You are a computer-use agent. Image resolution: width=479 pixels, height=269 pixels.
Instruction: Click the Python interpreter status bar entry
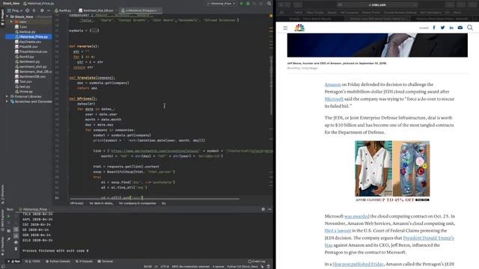tap(242, 267)
